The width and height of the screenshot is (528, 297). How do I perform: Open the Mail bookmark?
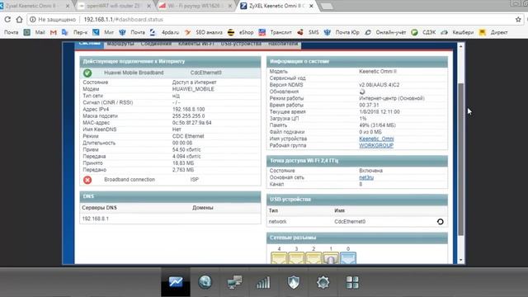coord(35,32)
